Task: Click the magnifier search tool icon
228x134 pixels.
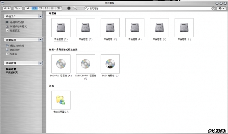Action: [x=75, y=8]
